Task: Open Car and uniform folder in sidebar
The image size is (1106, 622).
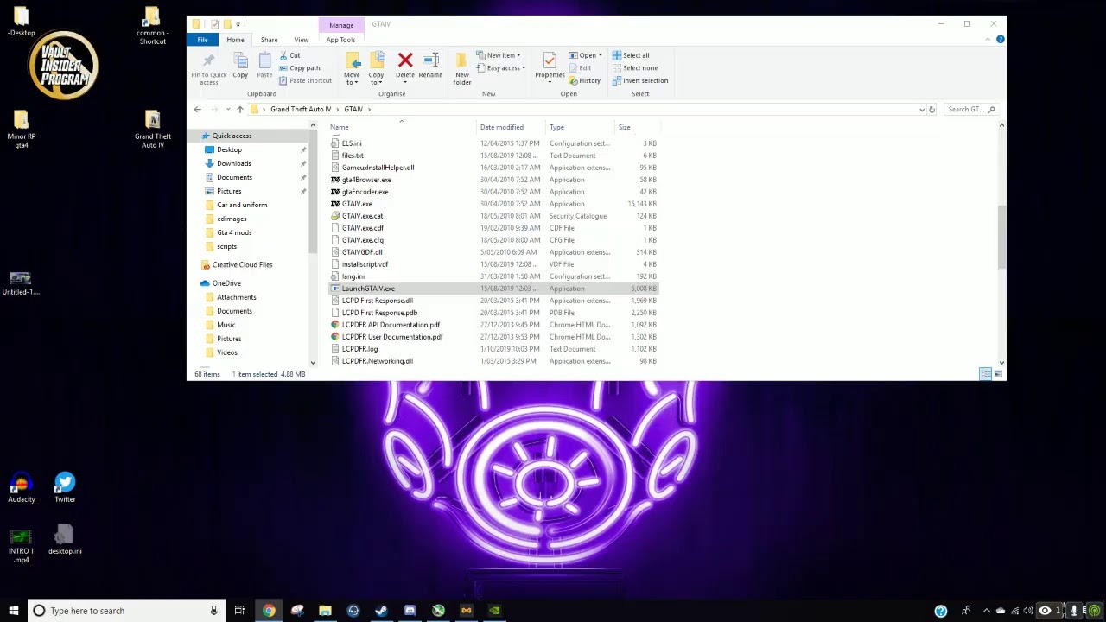Action: click(242, 205)
